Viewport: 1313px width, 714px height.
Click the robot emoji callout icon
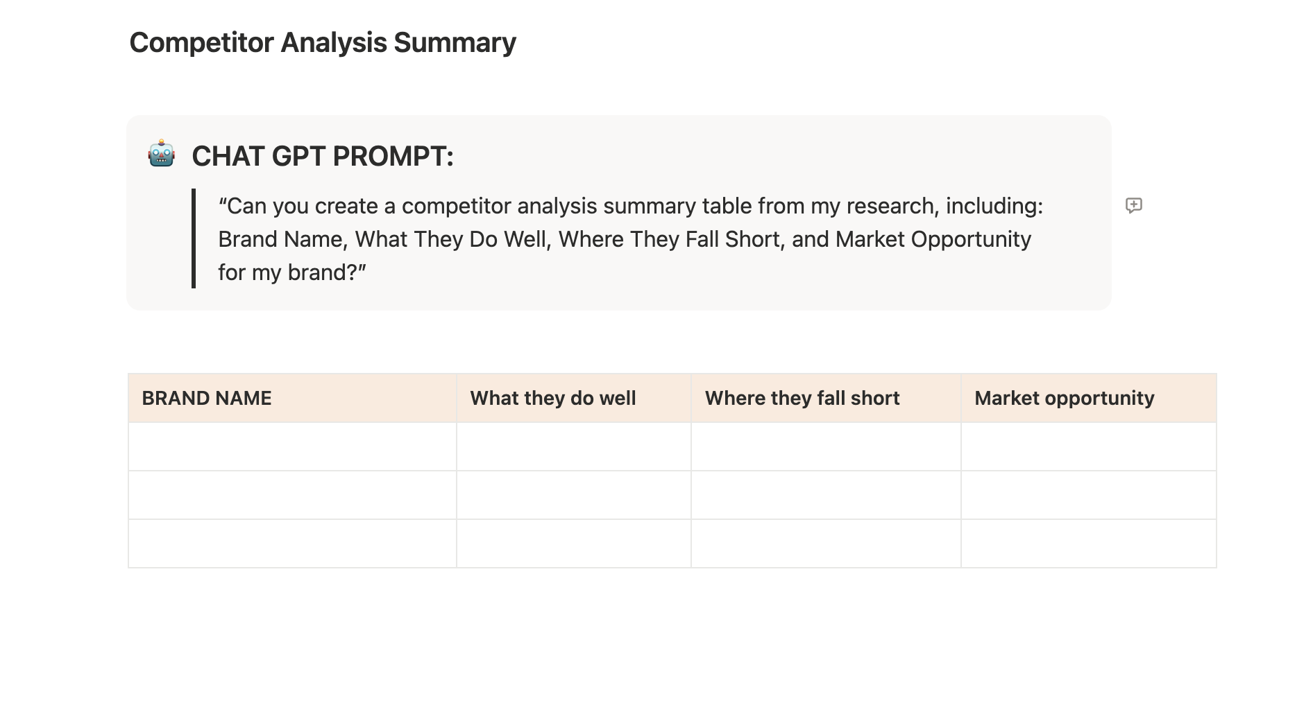(162, 154)
